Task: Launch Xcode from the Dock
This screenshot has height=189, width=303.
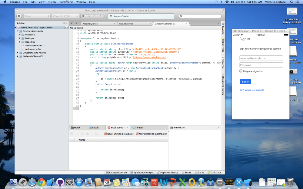Action: [x=51, y=182]
